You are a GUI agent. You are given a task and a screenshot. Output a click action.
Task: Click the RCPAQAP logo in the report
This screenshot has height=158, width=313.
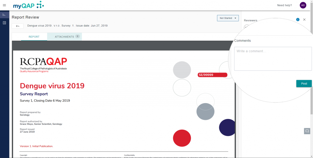43,65
